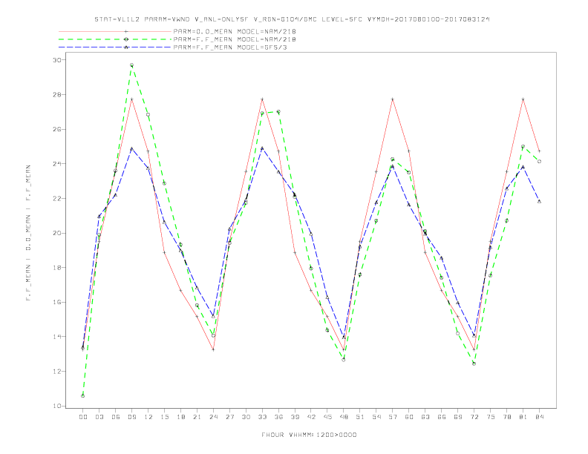Select legend entry PARM=F.F_MEAN MODEL=GFS/3

point(230,47)
